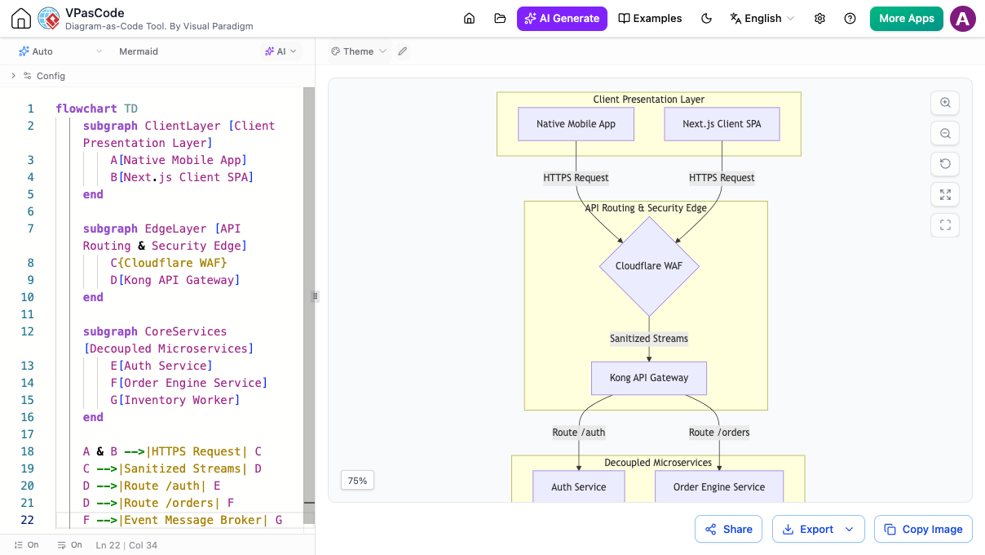Click the house logo icon at top-left
This screenshot has height=555, width=985.
tap(21, 19)
